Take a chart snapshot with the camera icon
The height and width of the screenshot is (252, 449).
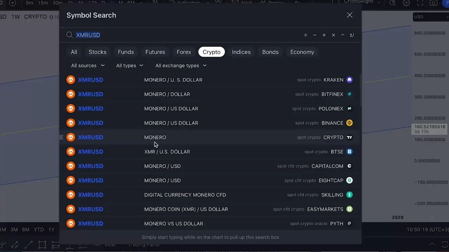click(433, 3)
